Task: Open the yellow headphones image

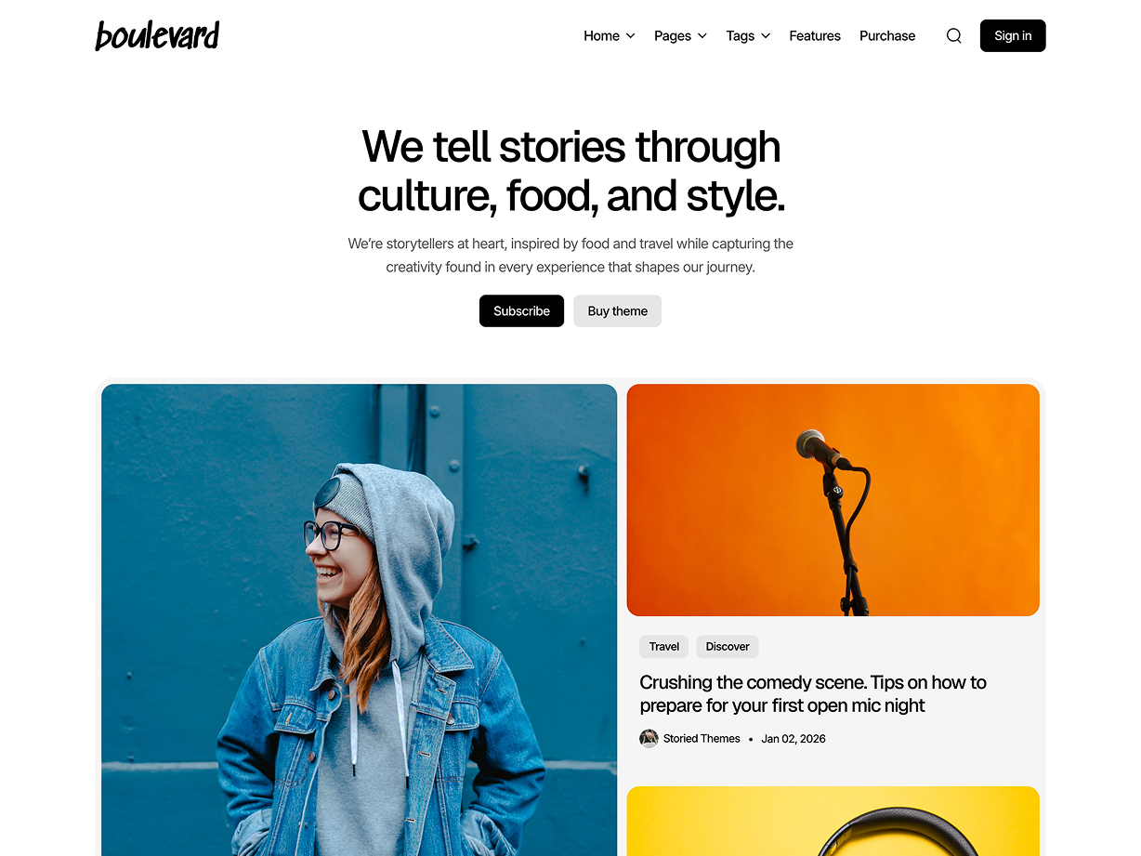Action: pyautogui.click(x=833, y=822)
